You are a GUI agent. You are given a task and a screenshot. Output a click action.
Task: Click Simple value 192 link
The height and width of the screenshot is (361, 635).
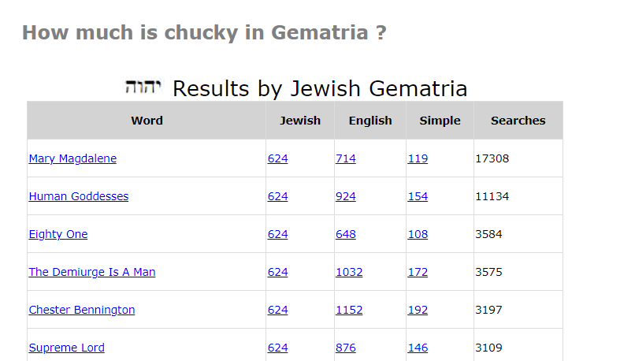(418, 310)
